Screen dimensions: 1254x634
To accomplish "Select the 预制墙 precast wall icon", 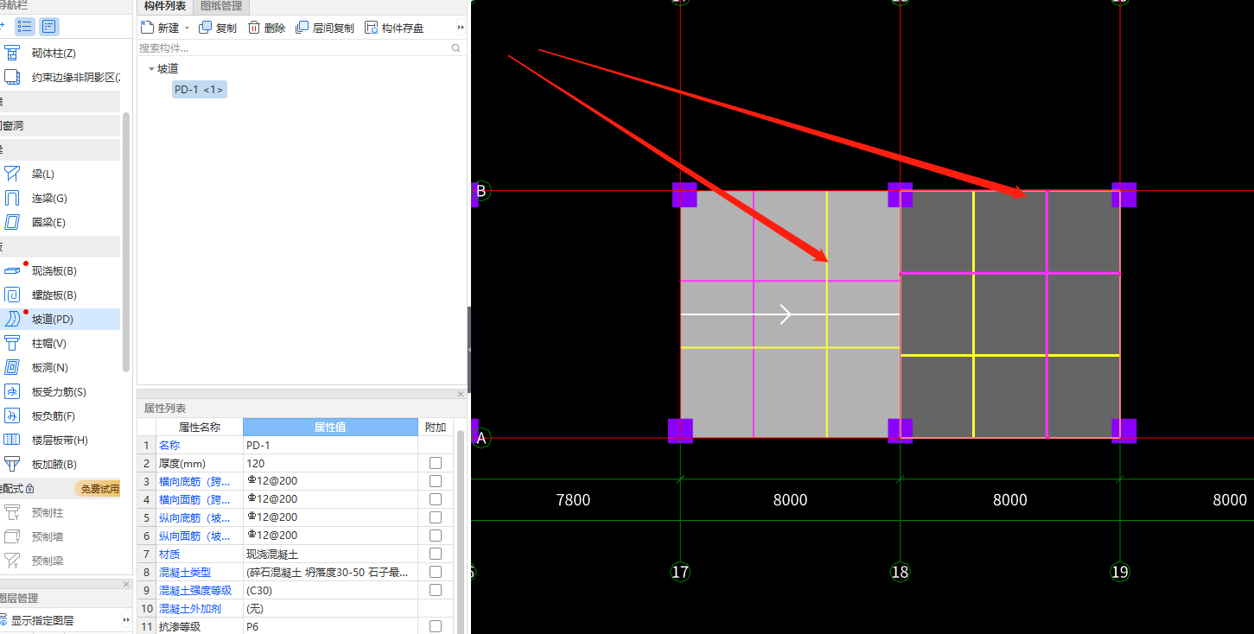I will click(12, 537).
